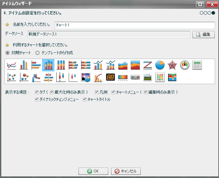219x178 pixels.
Task: Select the butterfly chart icon
Action: pyautogui.click(x=48, y=77)
